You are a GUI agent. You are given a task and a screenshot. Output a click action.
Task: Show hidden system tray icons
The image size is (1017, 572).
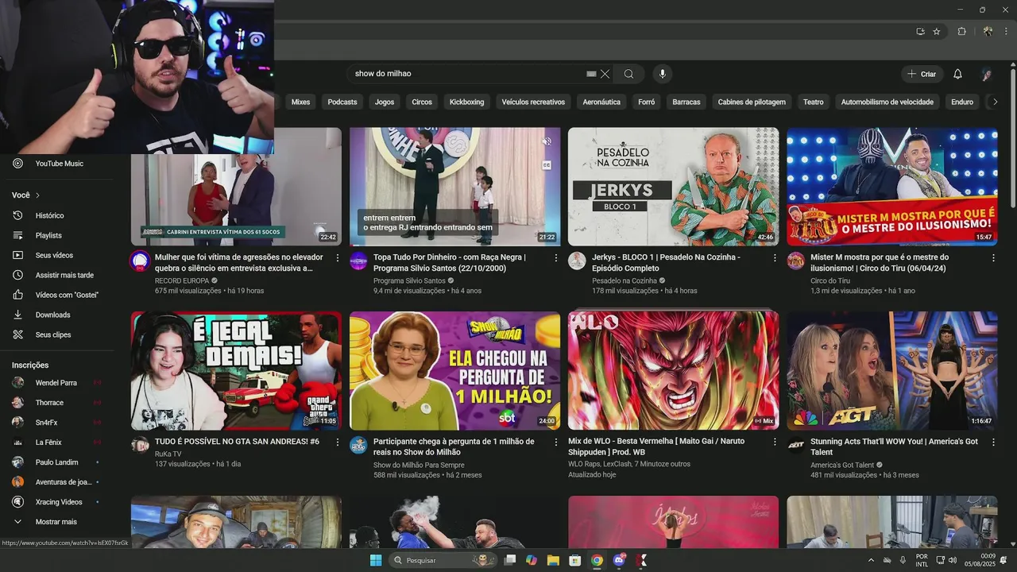[871, 560]
